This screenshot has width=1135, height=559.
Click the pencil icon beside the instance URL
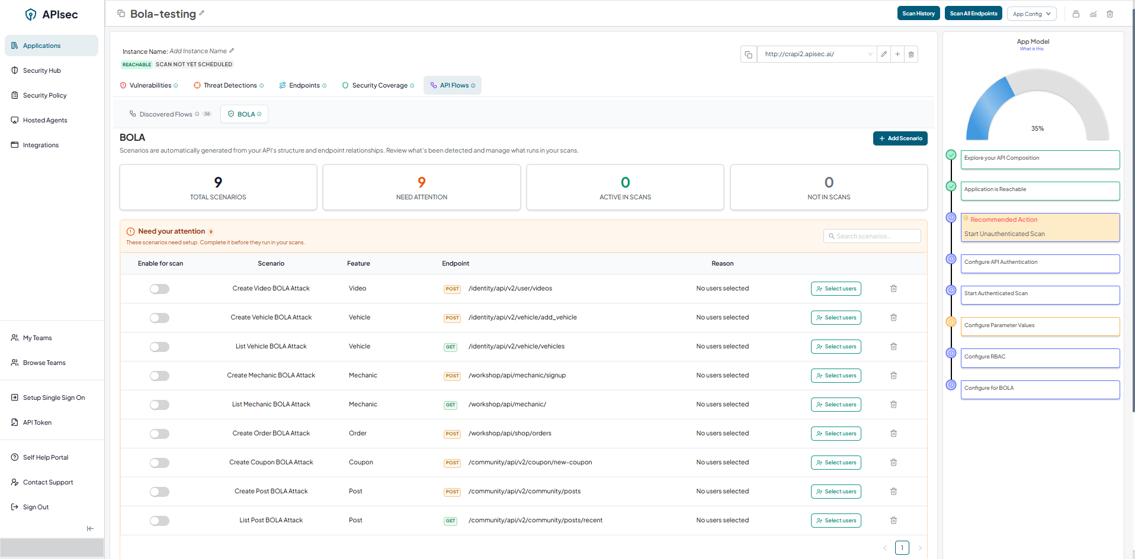(884, 54)
